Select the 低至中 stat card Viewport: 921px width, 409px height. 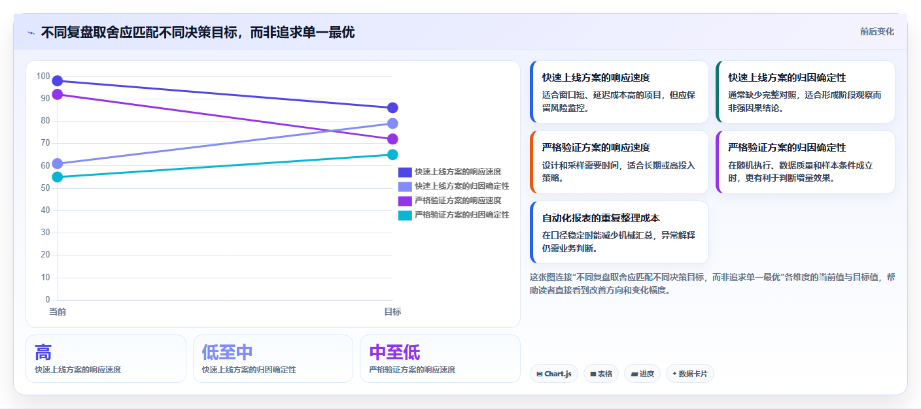click(273, 359)
